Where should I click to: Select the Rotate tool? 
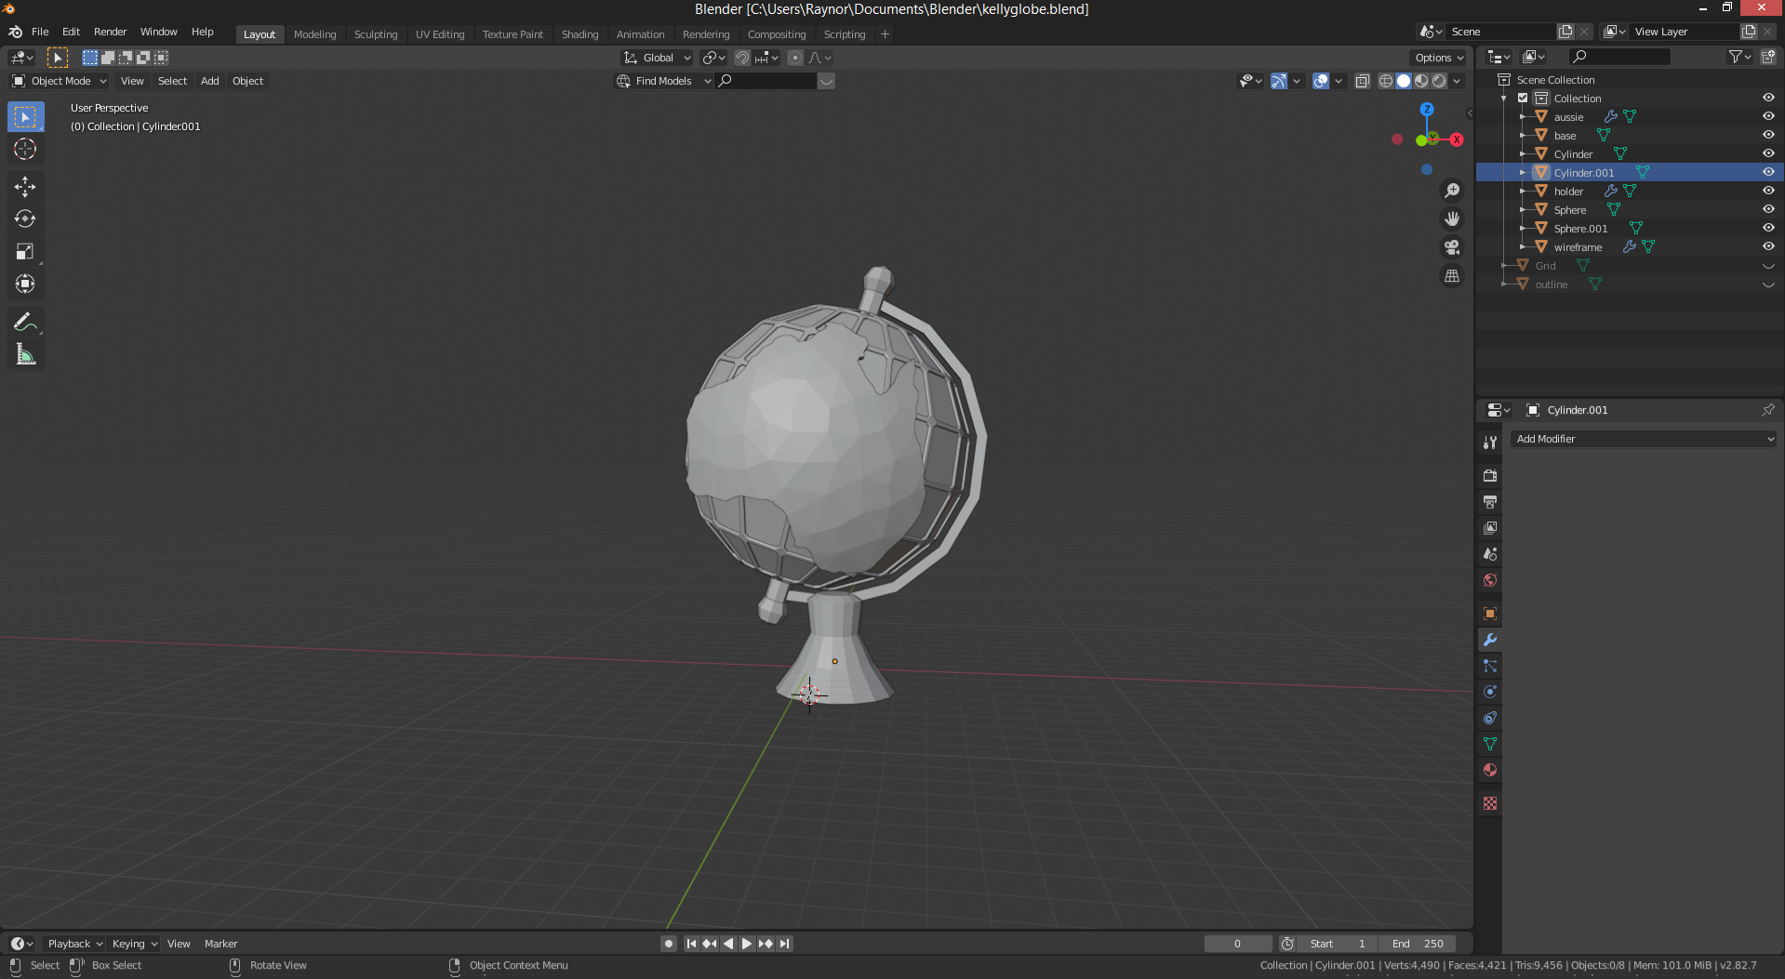(25, 219)
